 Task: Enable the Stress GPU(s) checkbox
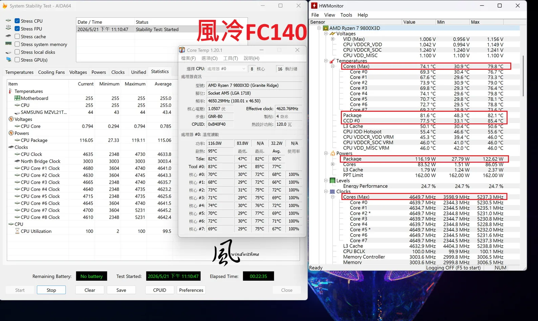(x=17, y=60)
